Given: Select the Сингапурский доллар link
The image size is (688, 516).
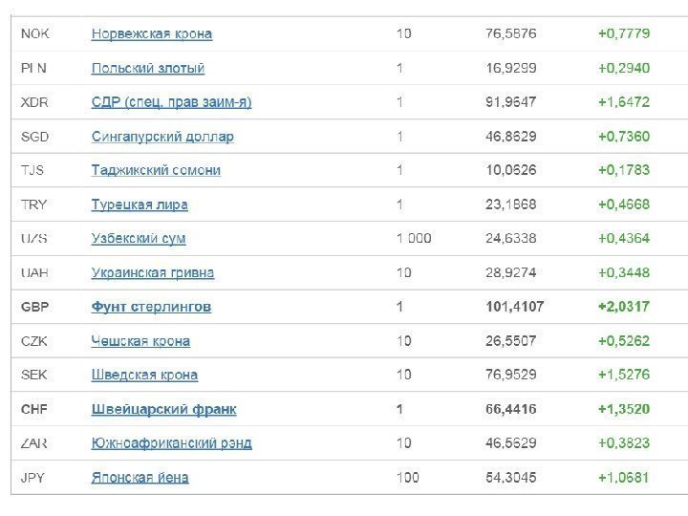Looking at the screenshot, I should [x=162, y=137].
